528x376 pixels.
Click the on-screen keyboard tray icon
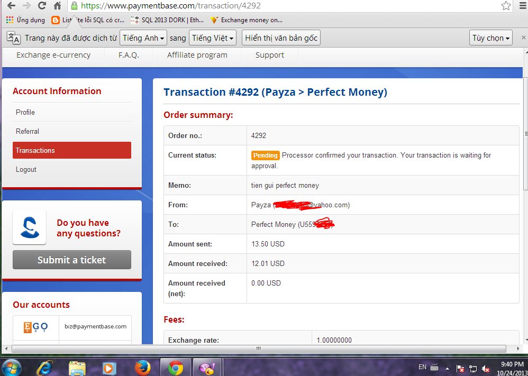pyautogui.click(x=434, y=368)
